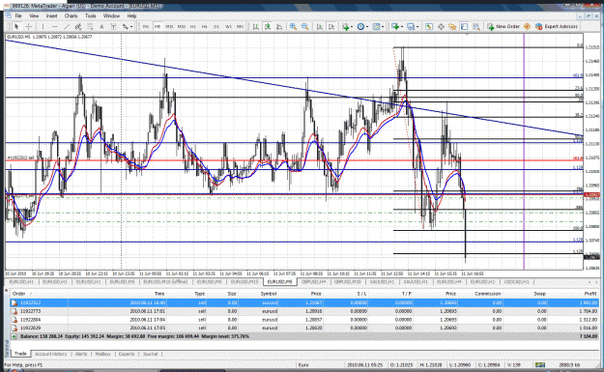The height and width of the screenshot is (372, 604).
Task: Close the Terminal panel with X
Action: pos(7,291)
